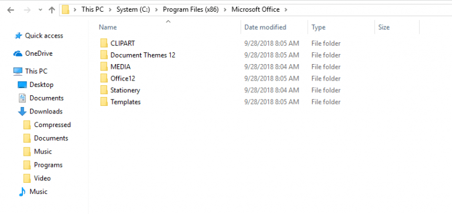Screen dimensions: 452x214
Task: Click the Music note icon in sidebar
Action: pos(22,192)
